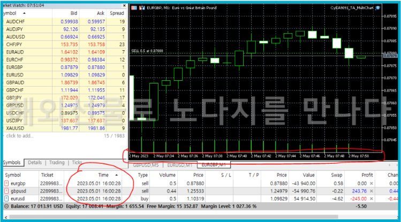Open the EURUSD,M1 chart tab
The width and height of the screenshot is (401, 222).
click(180, 165)
